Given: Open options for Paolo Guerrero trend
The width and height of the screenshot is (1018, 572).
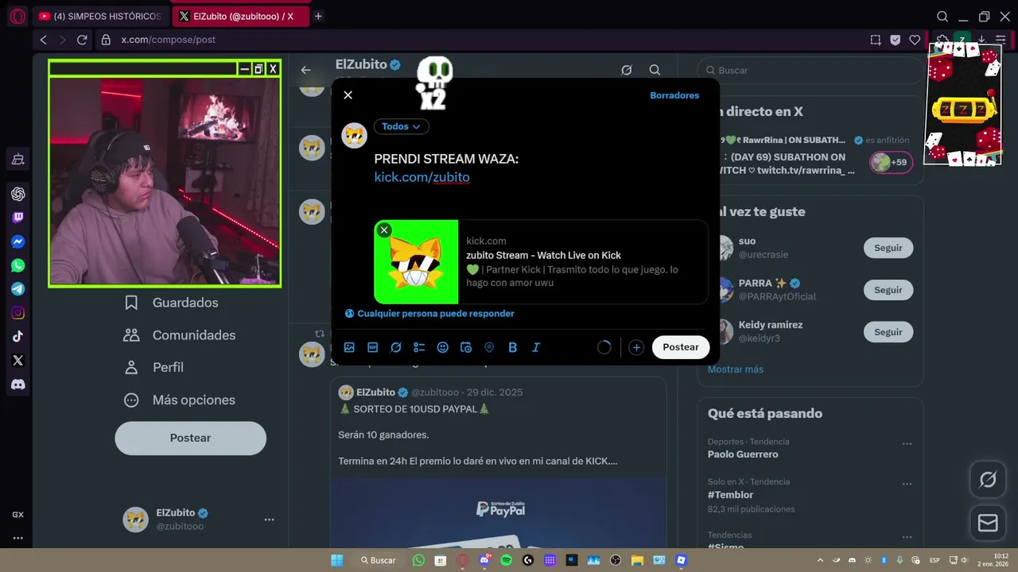Looking at the screenshot, I should (907, 444).
